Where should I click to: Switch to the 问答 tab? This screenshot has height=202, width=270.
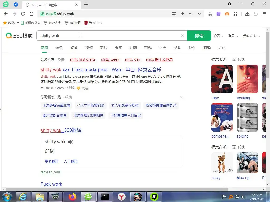[x=74, y=48]
